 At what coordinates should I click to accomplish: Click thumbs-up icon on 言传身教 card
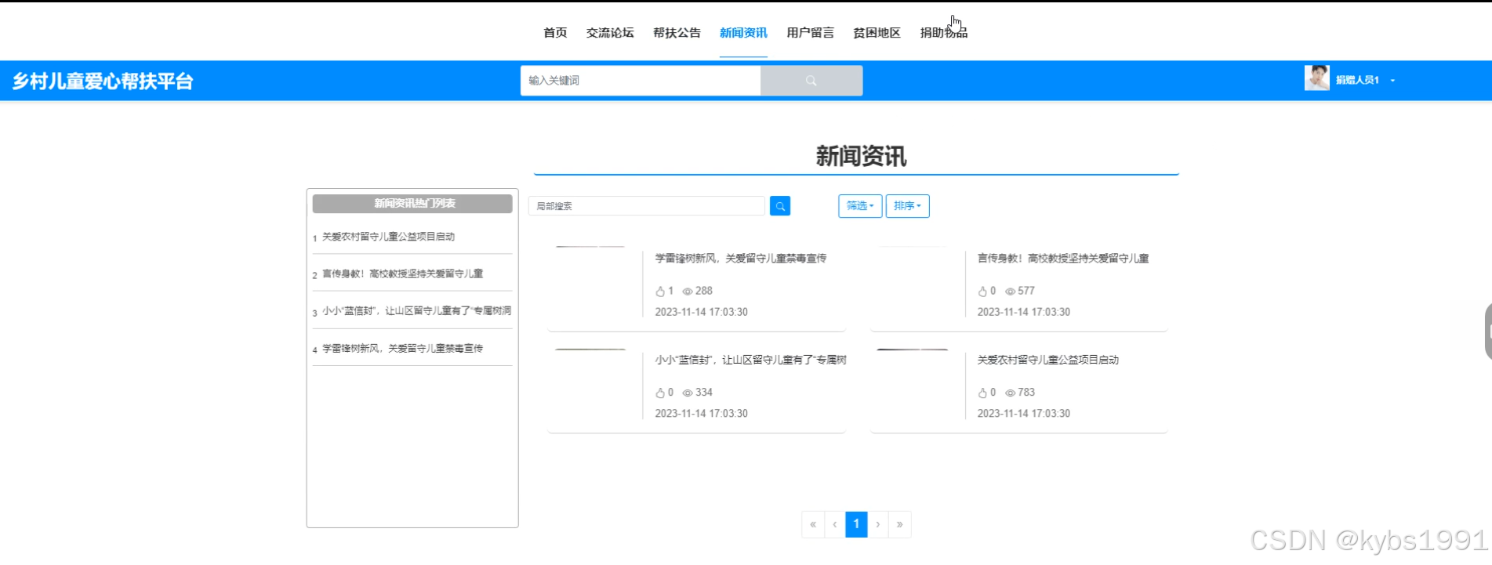982,292
